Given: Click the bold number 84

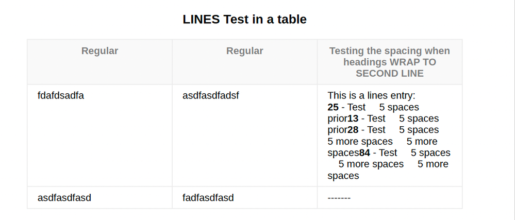Looking at the screenshot, I should (366, 153).
